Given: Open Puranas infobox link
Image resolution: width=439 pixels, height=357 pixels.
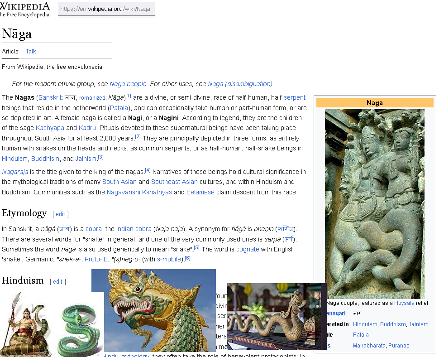Looking at the screenshot, I should coord(399,346).
